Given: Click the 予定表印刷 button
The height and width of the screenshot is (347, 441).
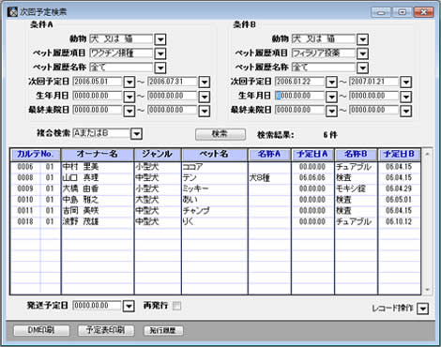Looking at the screenshot, I should click(x=106, y=330).
